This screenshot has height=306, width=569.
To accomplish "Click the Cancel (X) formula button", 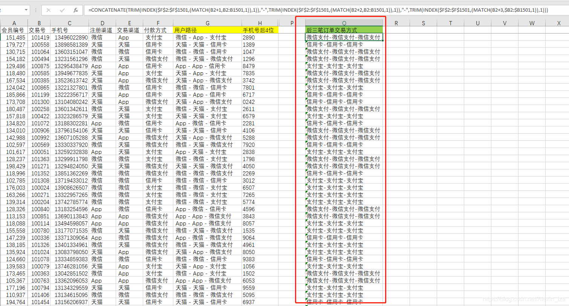I will pyautogui.click(x=49, y=10).
